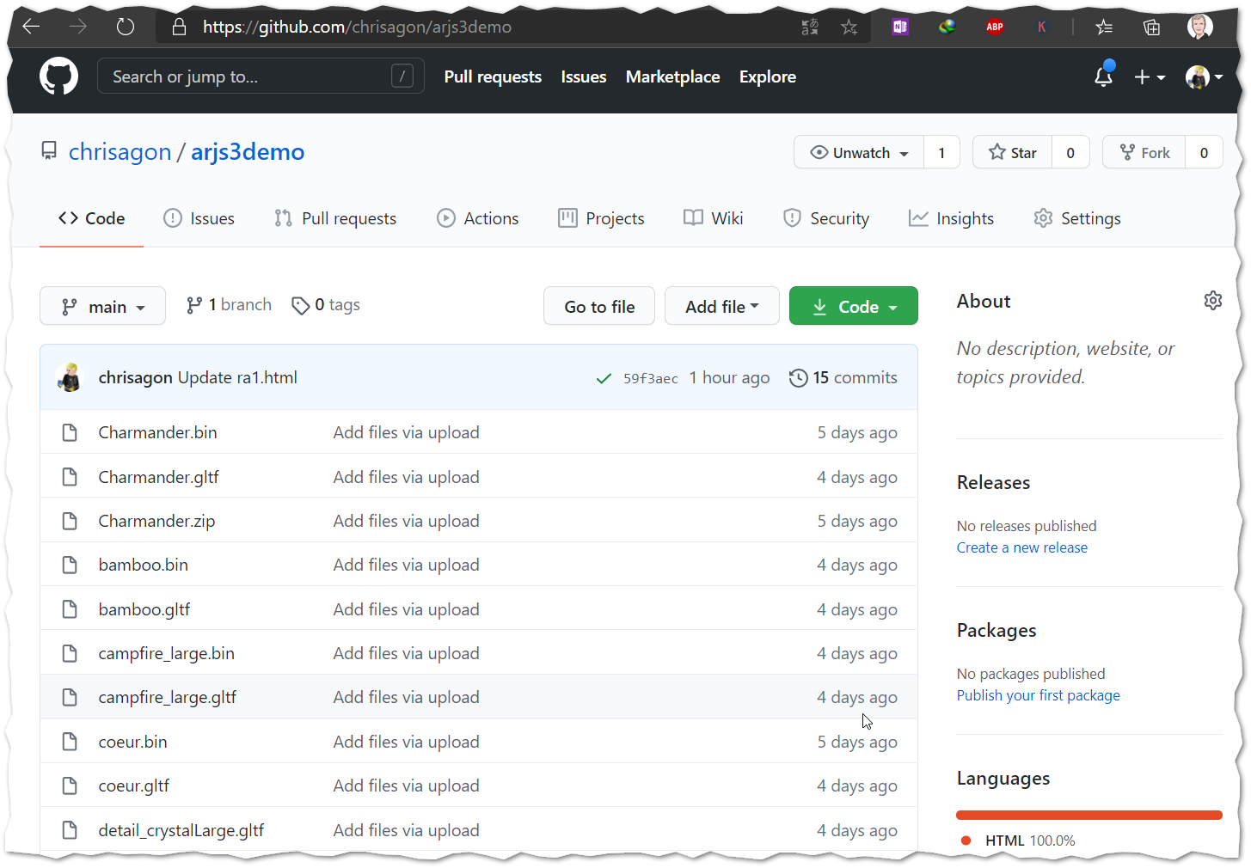1251x868 pixels.
Task: Open the 0 tags link
Action: click(326, 305)
